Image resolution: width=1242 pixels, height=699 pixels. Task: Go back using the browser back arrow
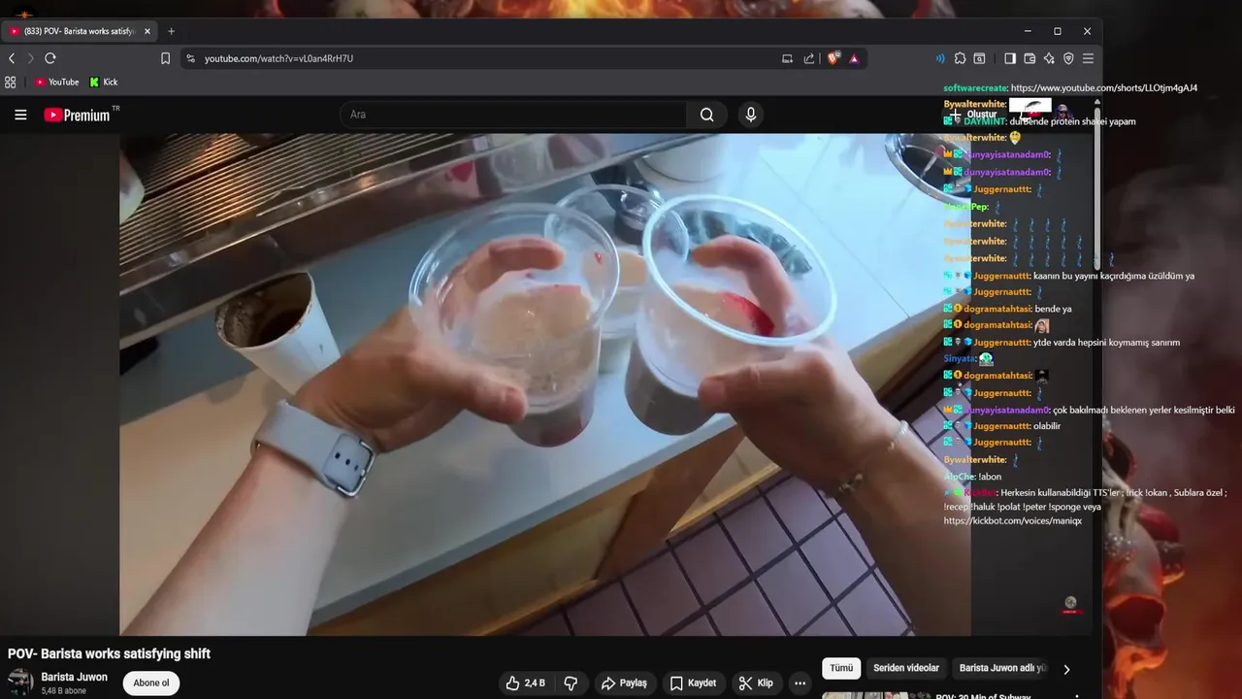click(12, 58)
